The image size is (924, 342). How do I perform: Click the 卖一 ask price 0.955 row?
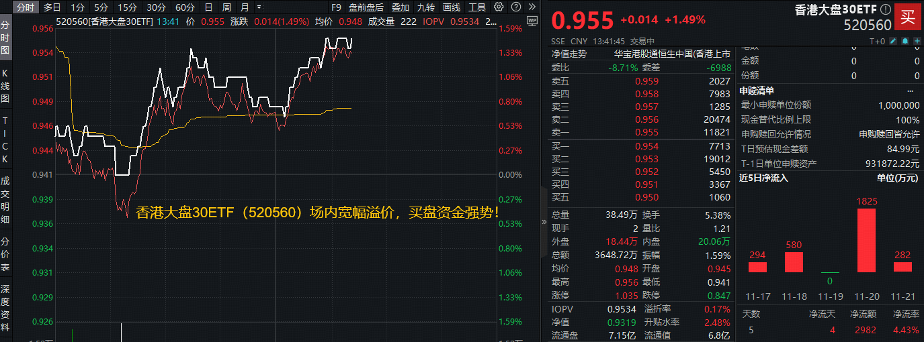[x=645, y=132]
